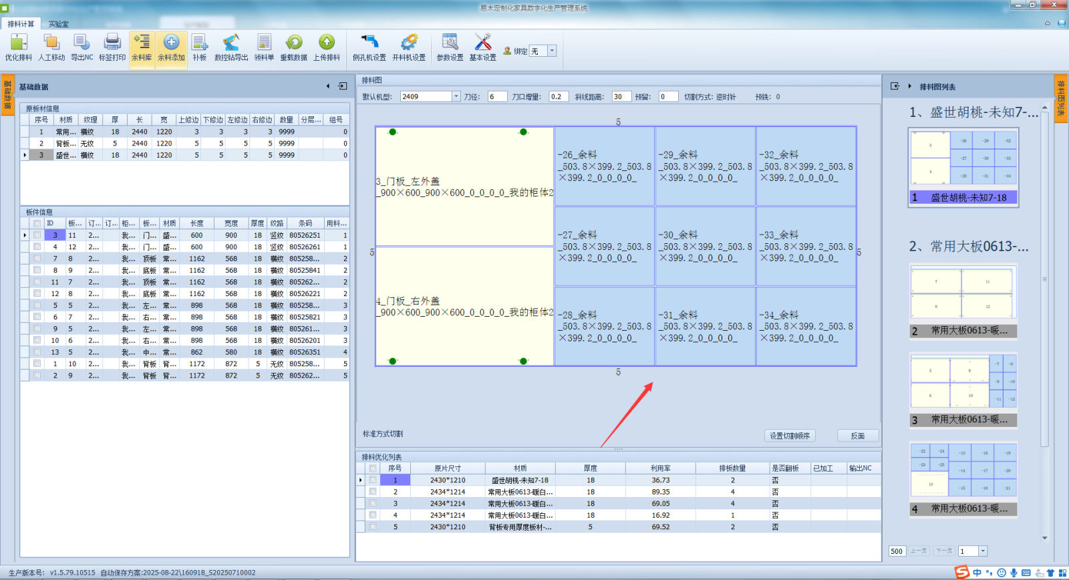The width and height of the screenshot is (1069, 580).
Task: Click the keyboard icon in input bar
Action: point(1026,573)
